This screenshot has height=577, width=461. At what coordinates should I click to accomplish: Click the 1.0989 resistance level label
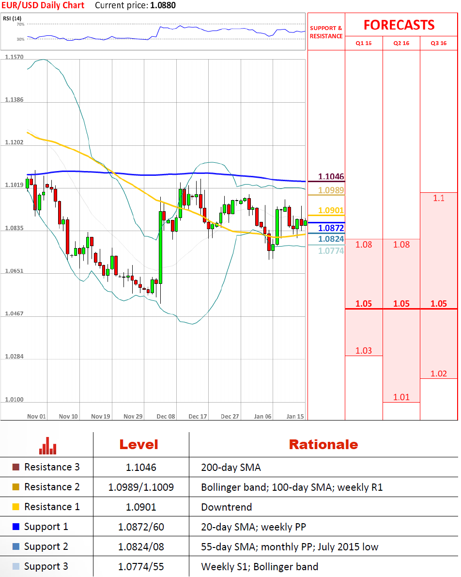331,190
